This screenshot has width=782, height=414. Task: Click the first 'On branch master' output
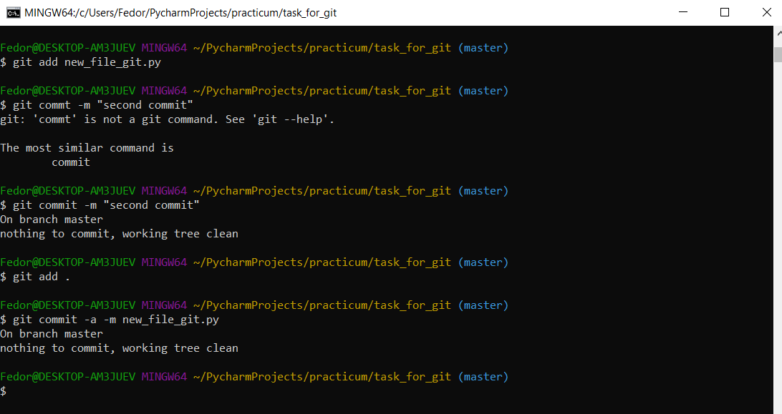click(52, 220)
